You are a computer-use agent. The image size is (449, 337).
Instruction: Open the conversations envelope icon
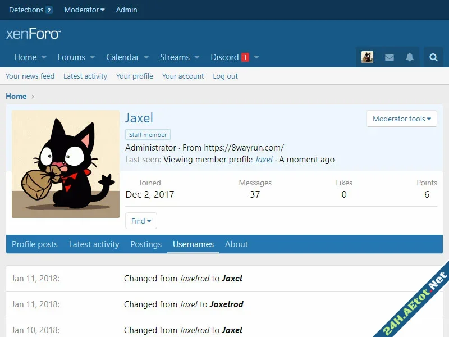pos(389,57)
